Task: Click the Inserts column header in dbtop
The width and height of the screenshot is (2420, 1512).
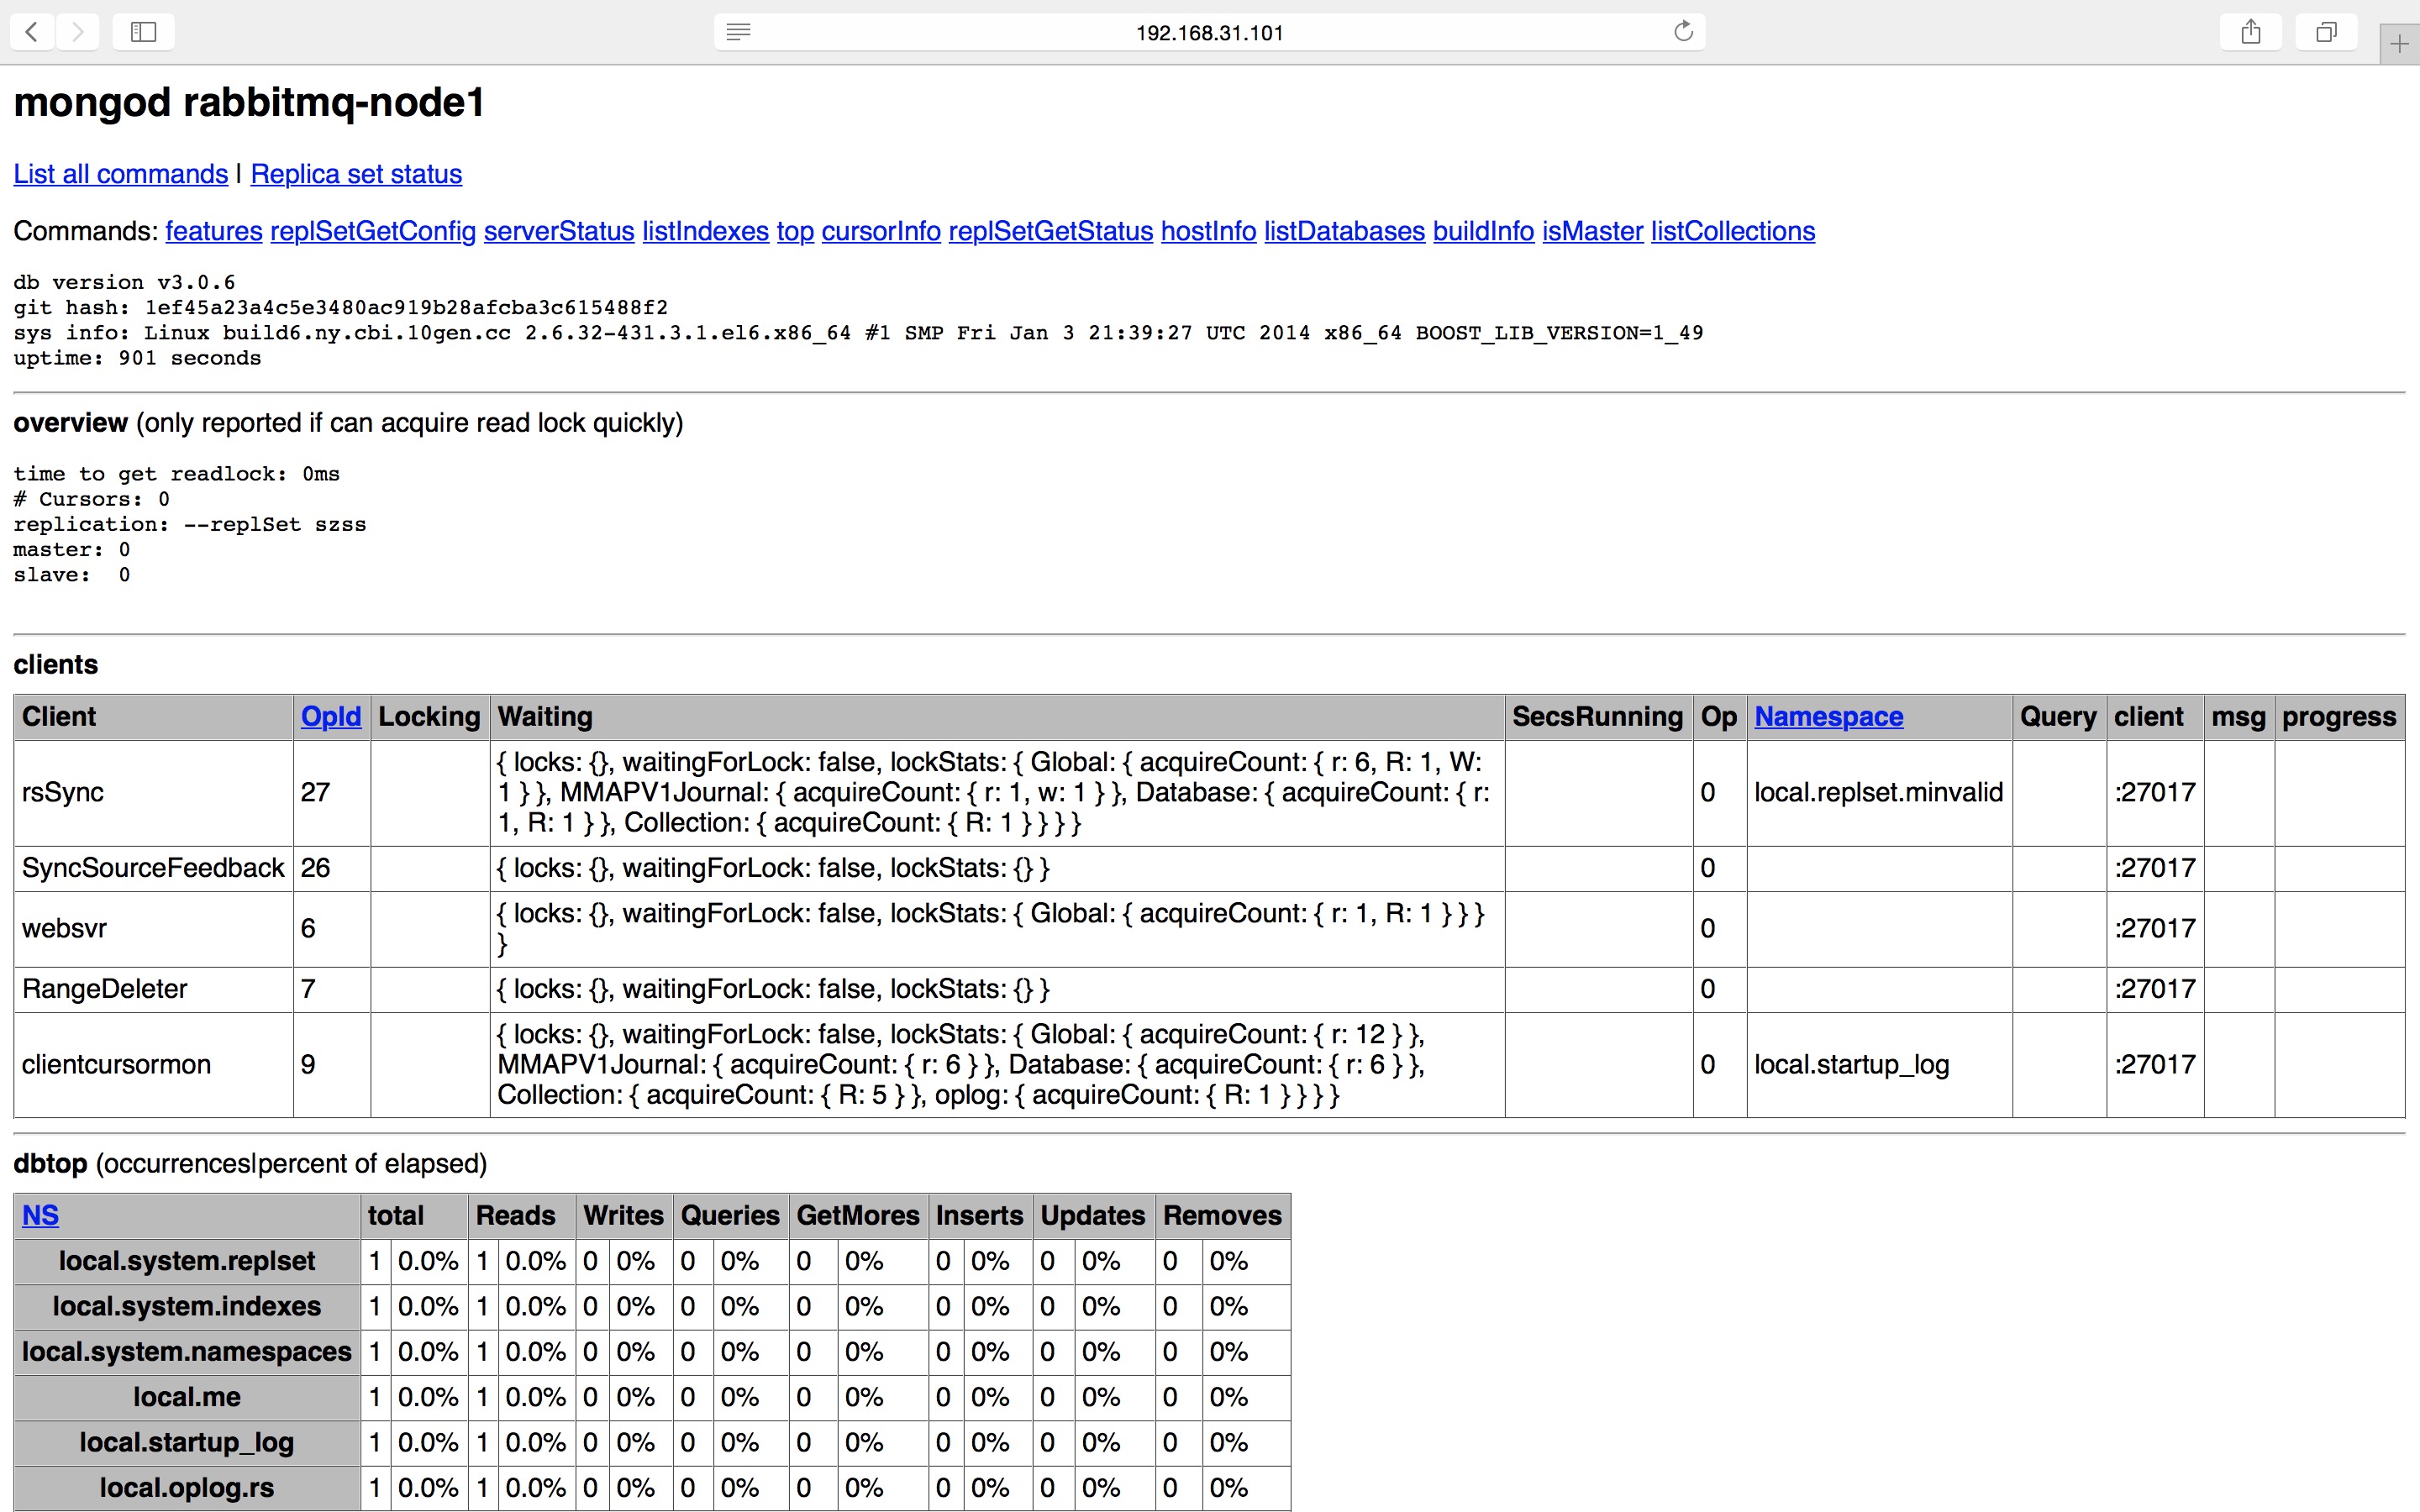Action: pyautogui.click(x=980, y=1216)
